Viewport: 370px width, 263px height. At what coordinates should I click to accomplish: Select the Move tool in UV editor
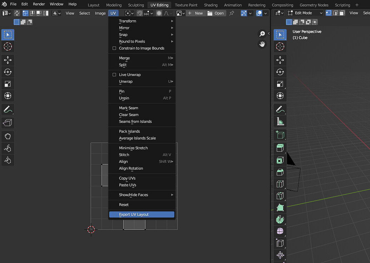8,60
